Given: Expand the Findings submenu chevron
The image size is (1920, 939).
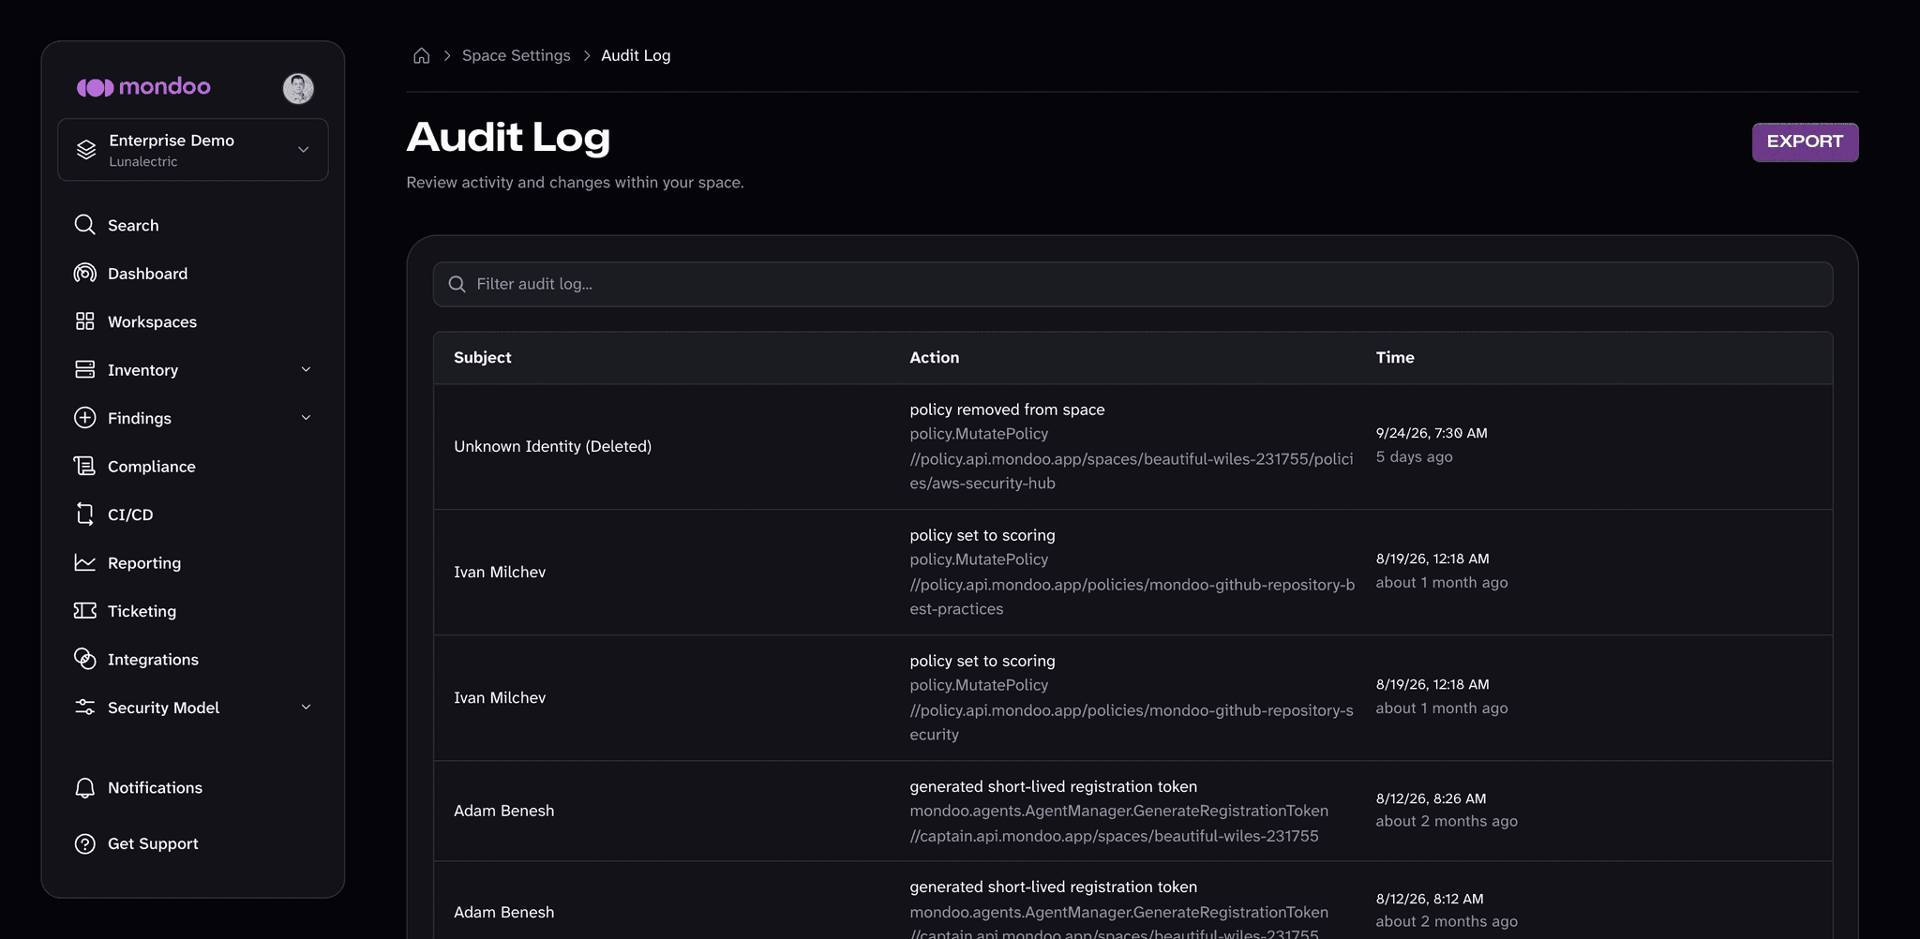Looking at the screenshot, I should point(306,418).
